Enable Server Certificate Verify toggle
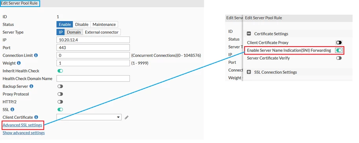 (x=339, y=58)
